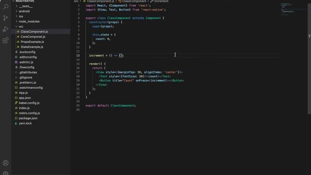This screenshot has width=311, height=175.
Task: Open the .gitignore file
Action: click(25, 77)
